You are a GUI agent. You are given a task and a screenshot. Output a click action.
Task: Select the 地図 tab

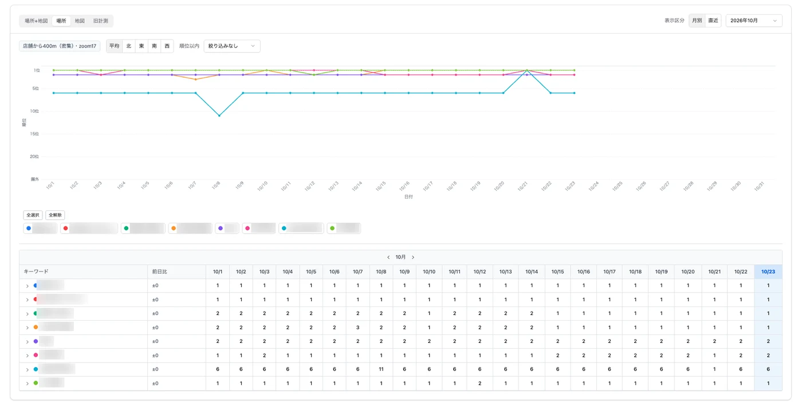pos(80,21)
